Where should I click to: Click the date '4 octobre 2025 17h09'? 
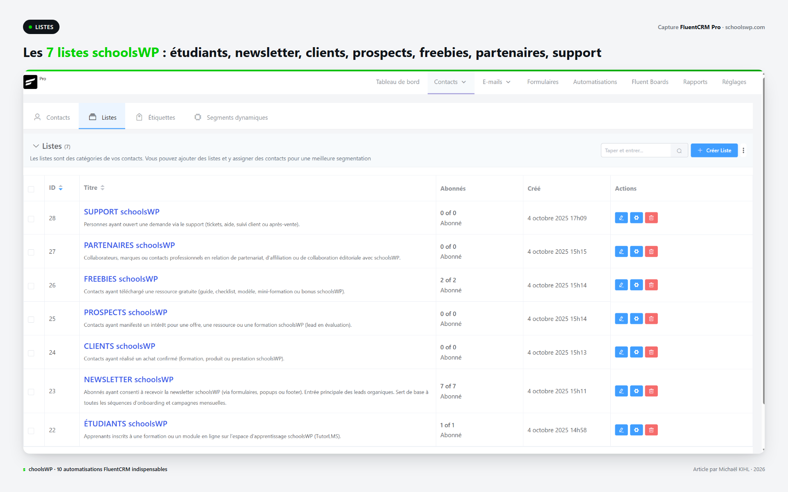(x=557, y=218)
